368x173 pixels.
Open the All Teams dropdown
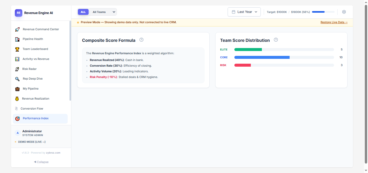(x=103, y=12)
